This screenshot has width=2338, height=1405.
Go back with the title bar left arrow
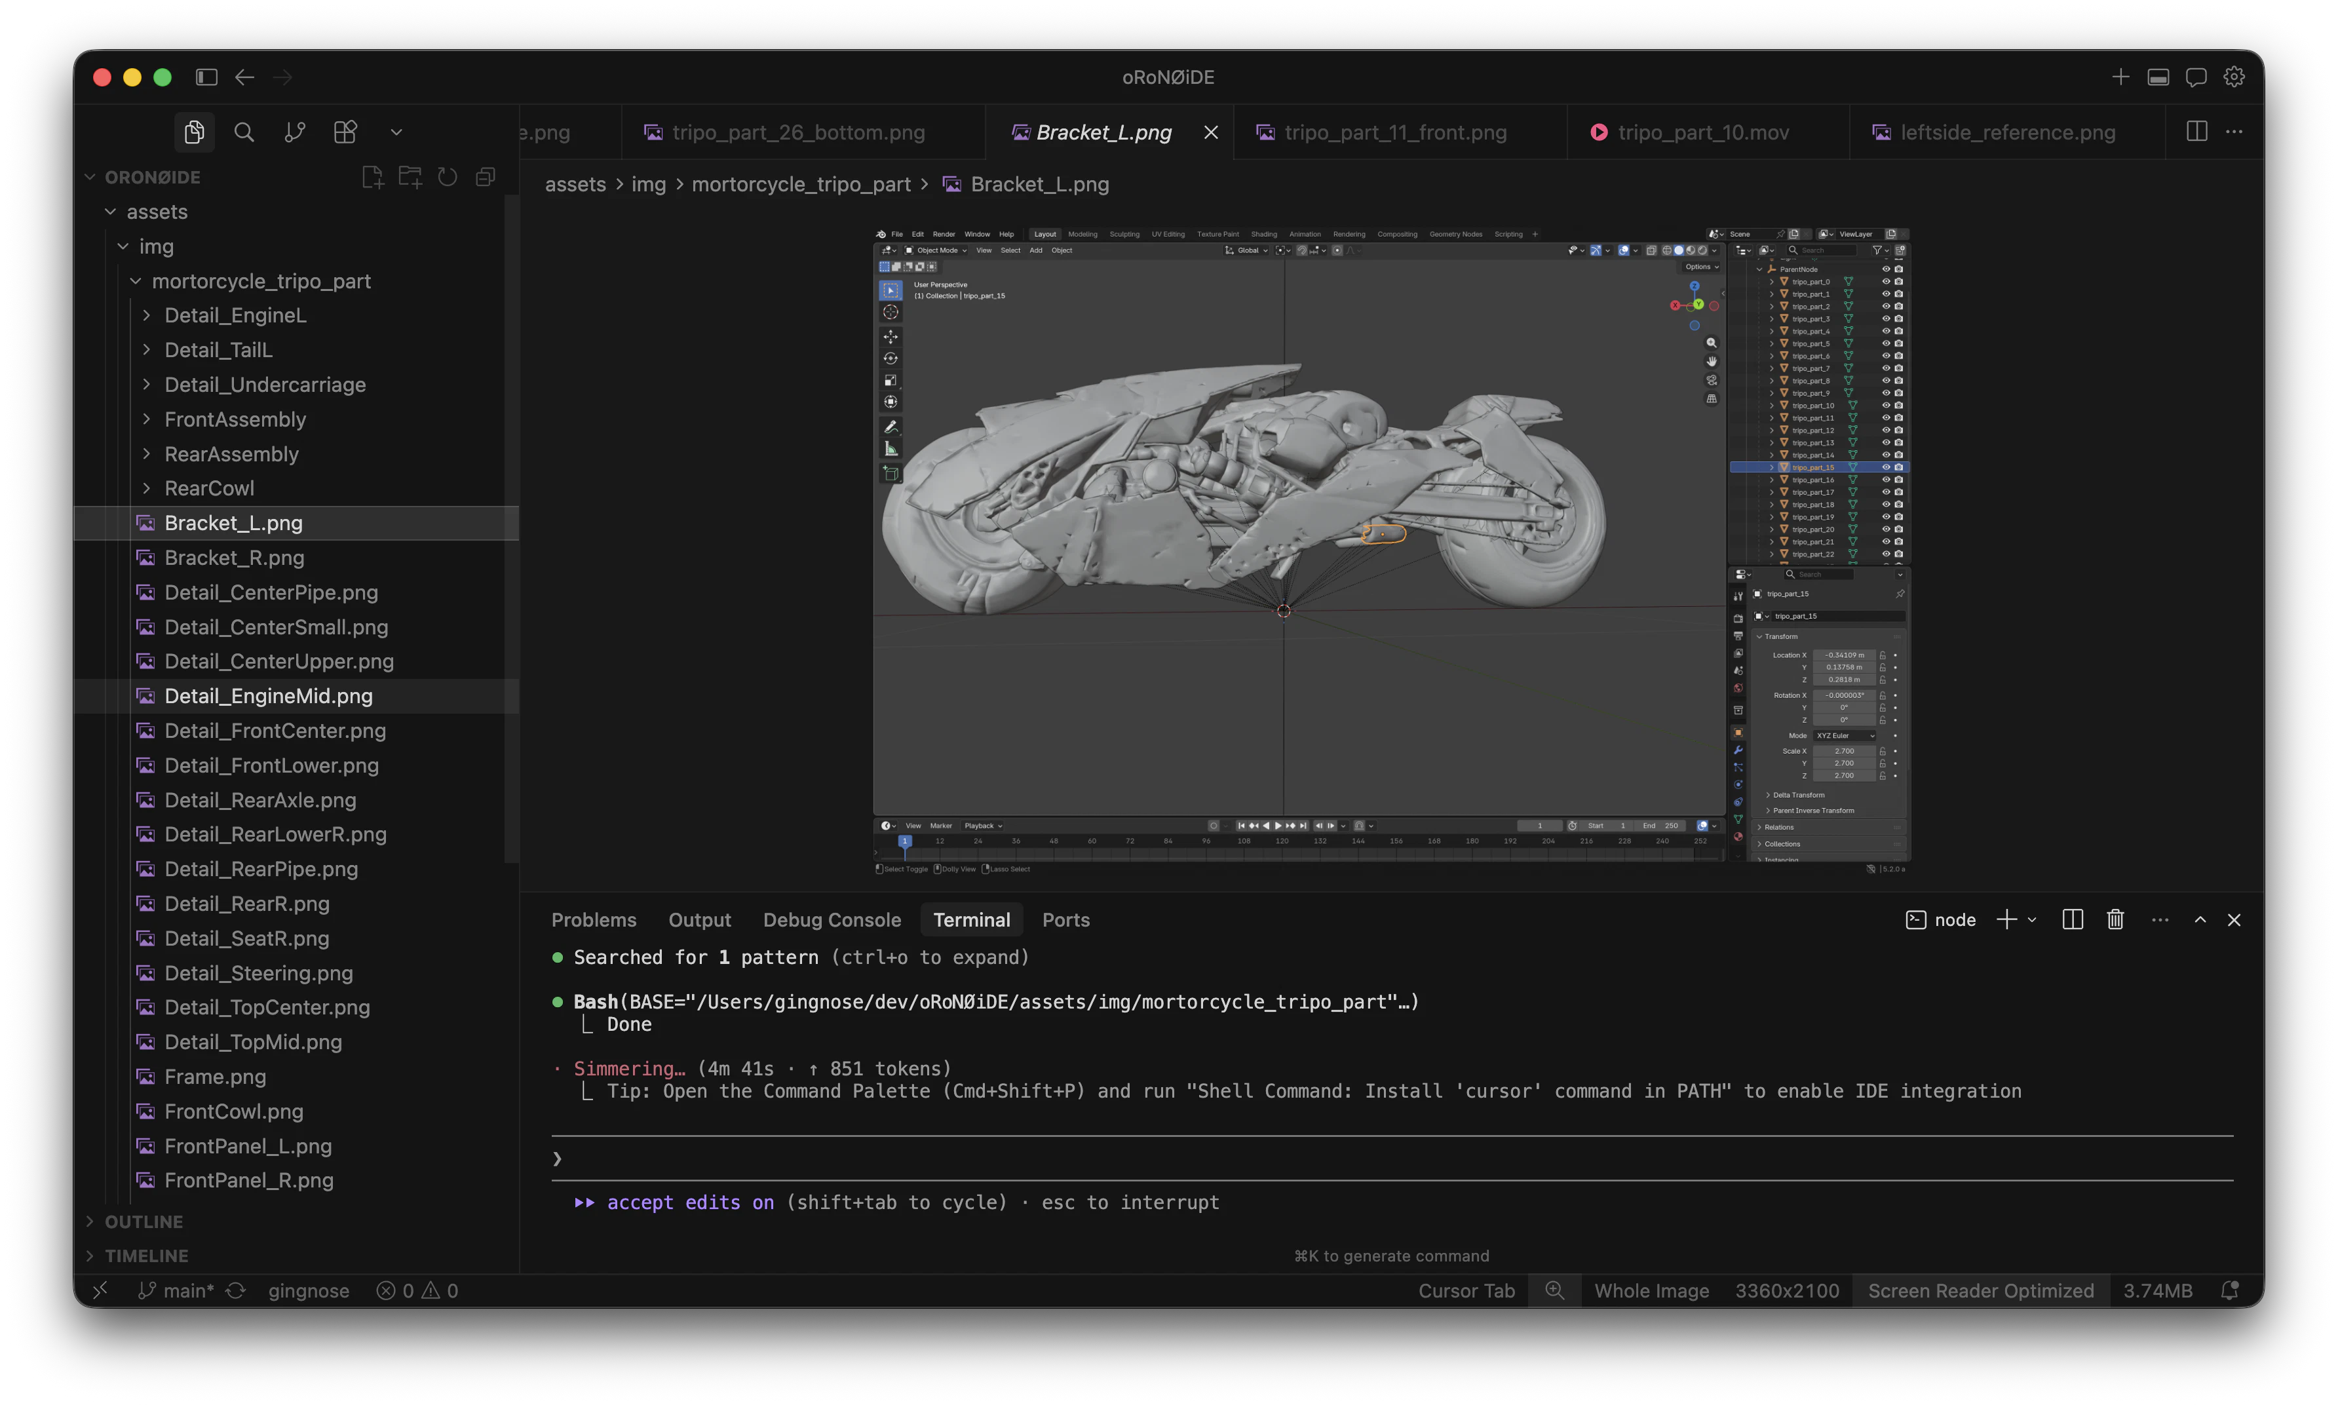coord(244,77)
